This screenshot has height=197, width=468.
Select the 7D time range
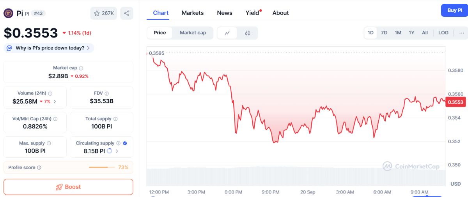tap(384, 33)
